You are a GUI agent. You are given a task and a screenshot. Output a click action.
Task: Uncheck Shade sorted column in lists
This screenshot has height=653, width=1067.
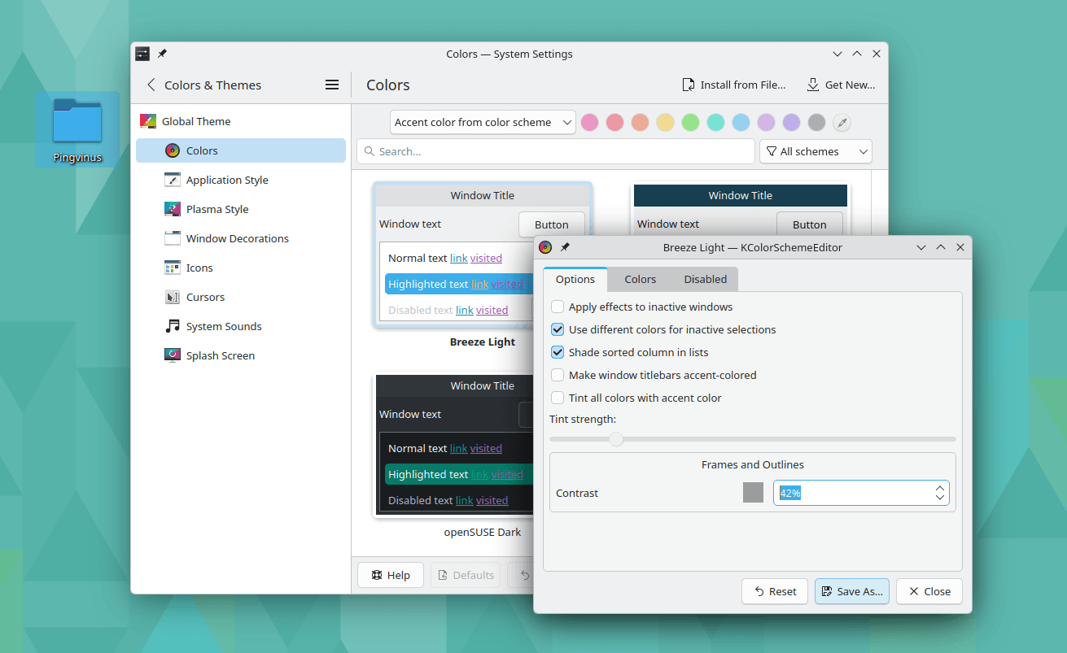[558, 352]
